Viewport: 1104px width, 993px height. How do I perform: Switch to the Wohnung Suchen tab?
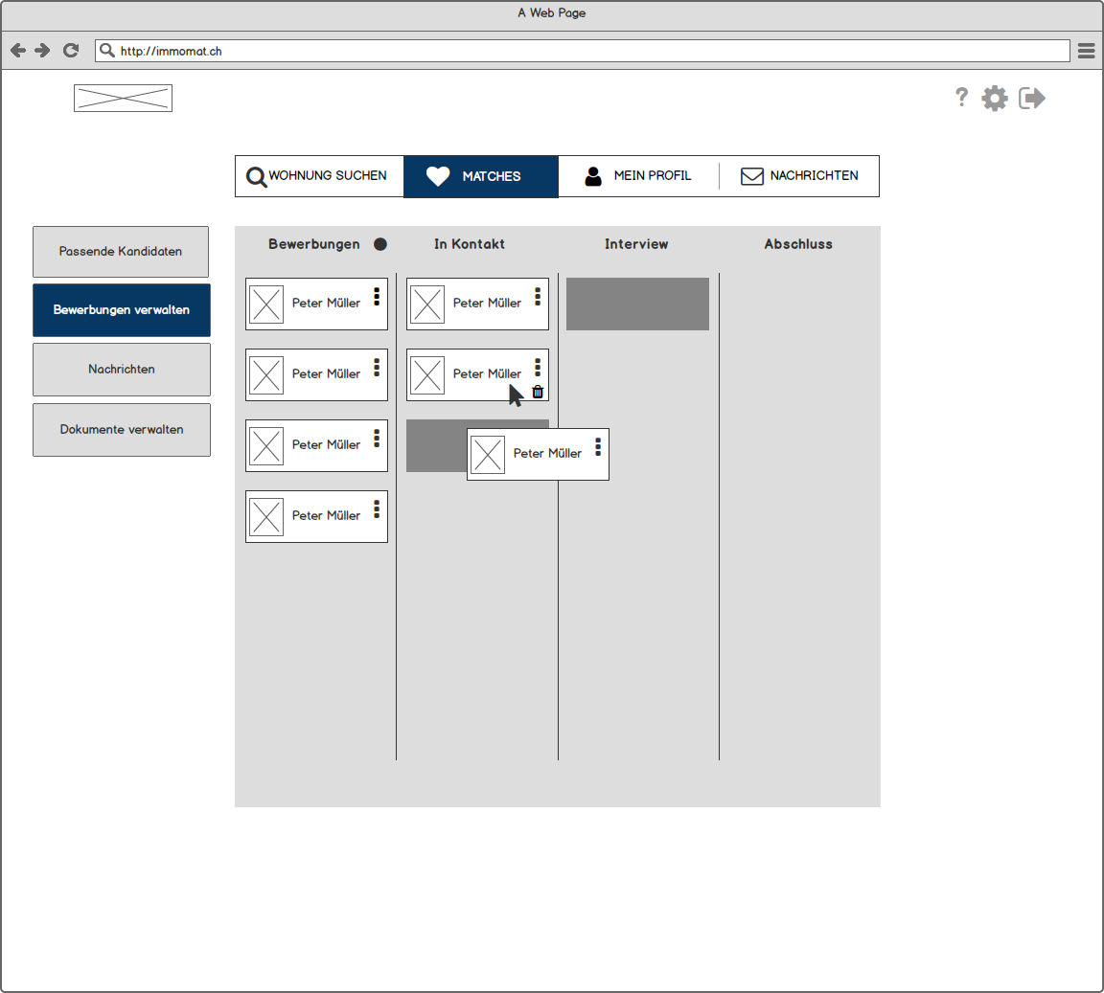pyautogui.click(x=318, y=176)
